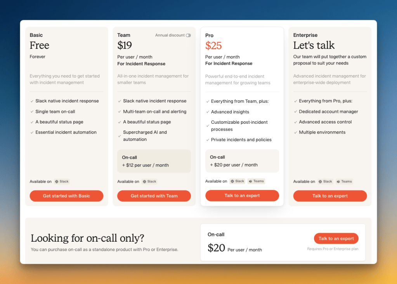
Task: Click the Slack badge under the Pro plan
Action: (237, 181)
